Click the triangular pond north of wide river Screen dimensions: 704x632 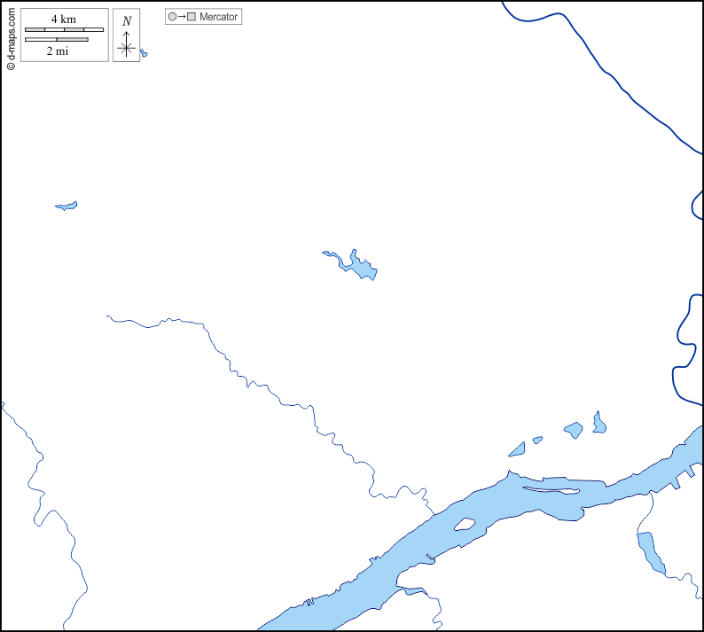[518, 450]
